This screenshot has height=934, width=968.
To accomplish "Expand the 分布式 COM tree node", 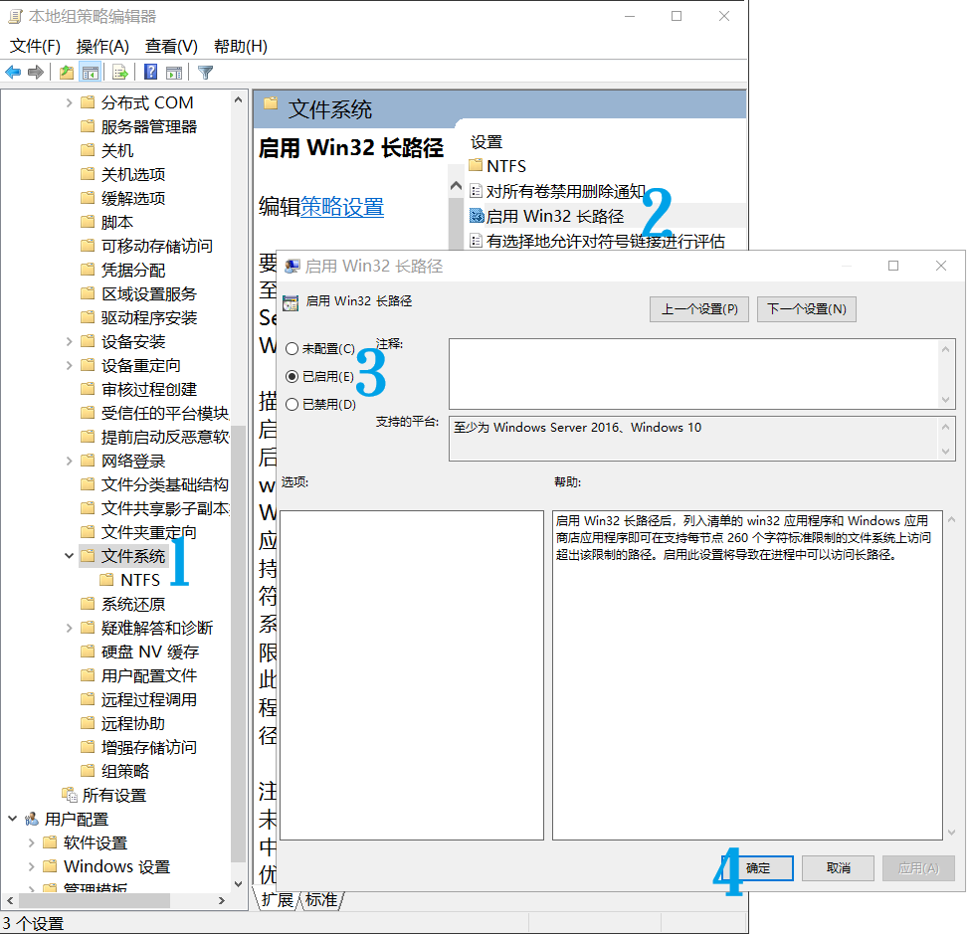I will point(70,102).
